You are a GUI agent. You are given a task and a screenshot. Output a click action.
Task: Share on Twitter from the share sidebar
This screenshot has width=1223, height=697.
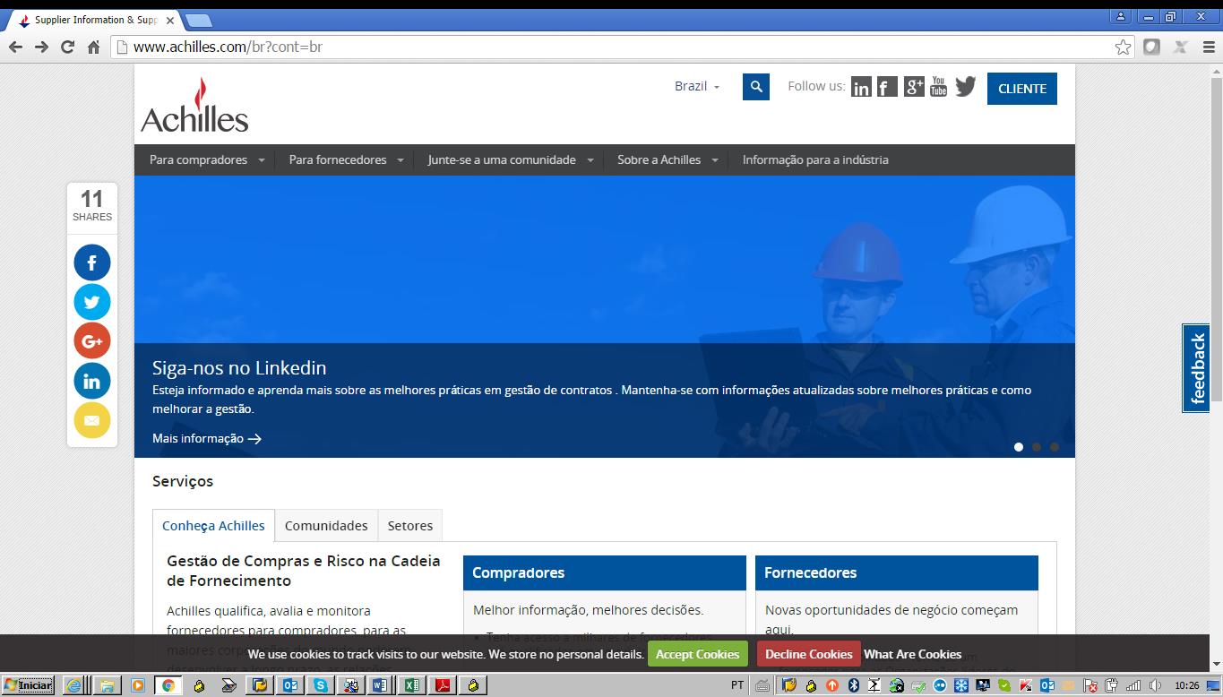(x=92, y=302)
